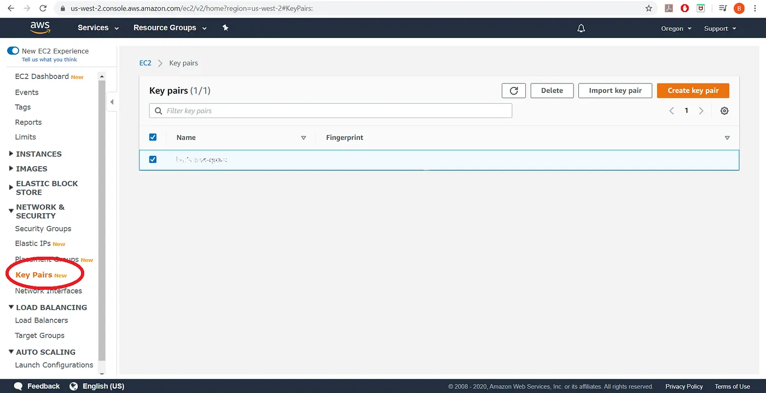Open Launch Configurations in sidebar

coord(54,365)
